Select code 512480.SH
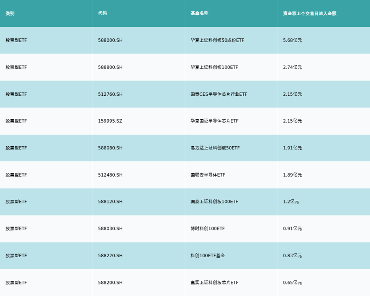This screenshot has height=296, width=370. 110,175
